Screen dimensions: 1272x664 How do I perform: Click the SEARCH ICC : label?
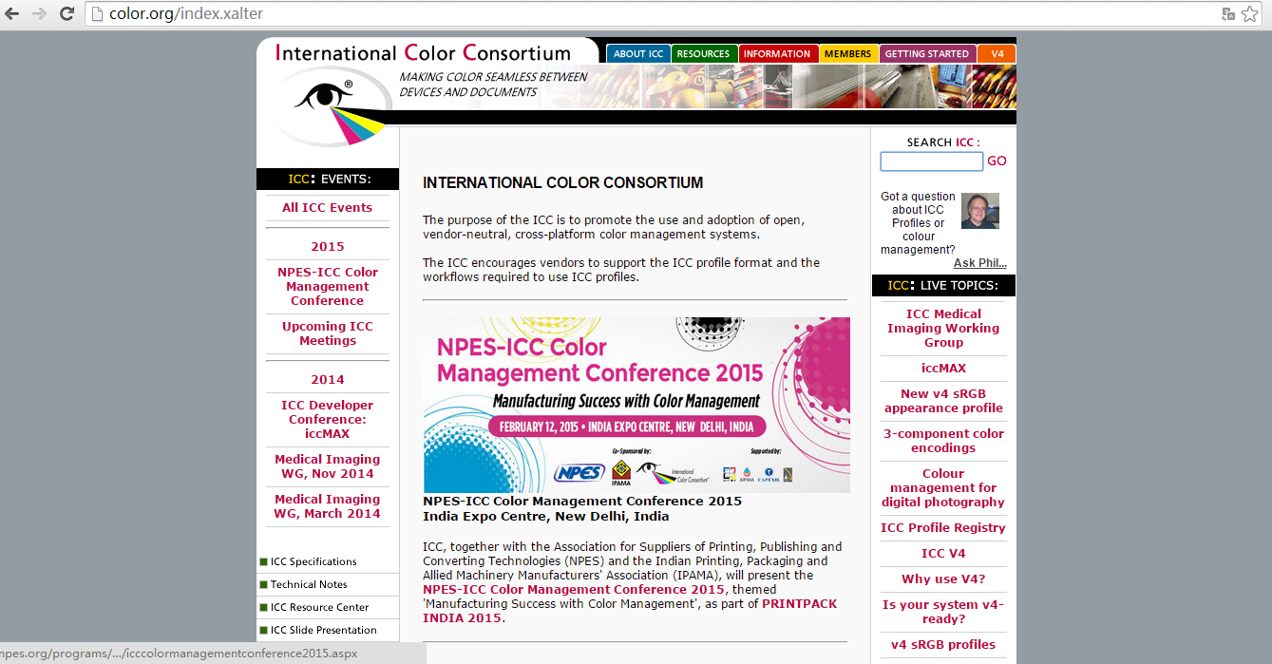(x=943, y=142)
